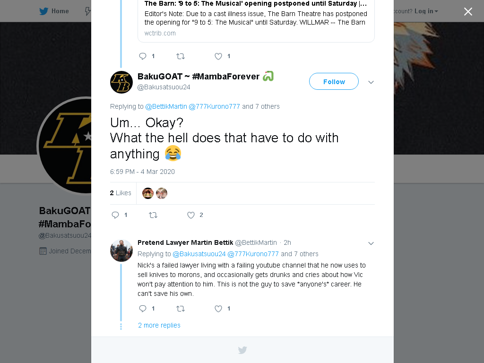Reply to the BakuGOAT main tweet
484x363 pixels.
(115, 215)
